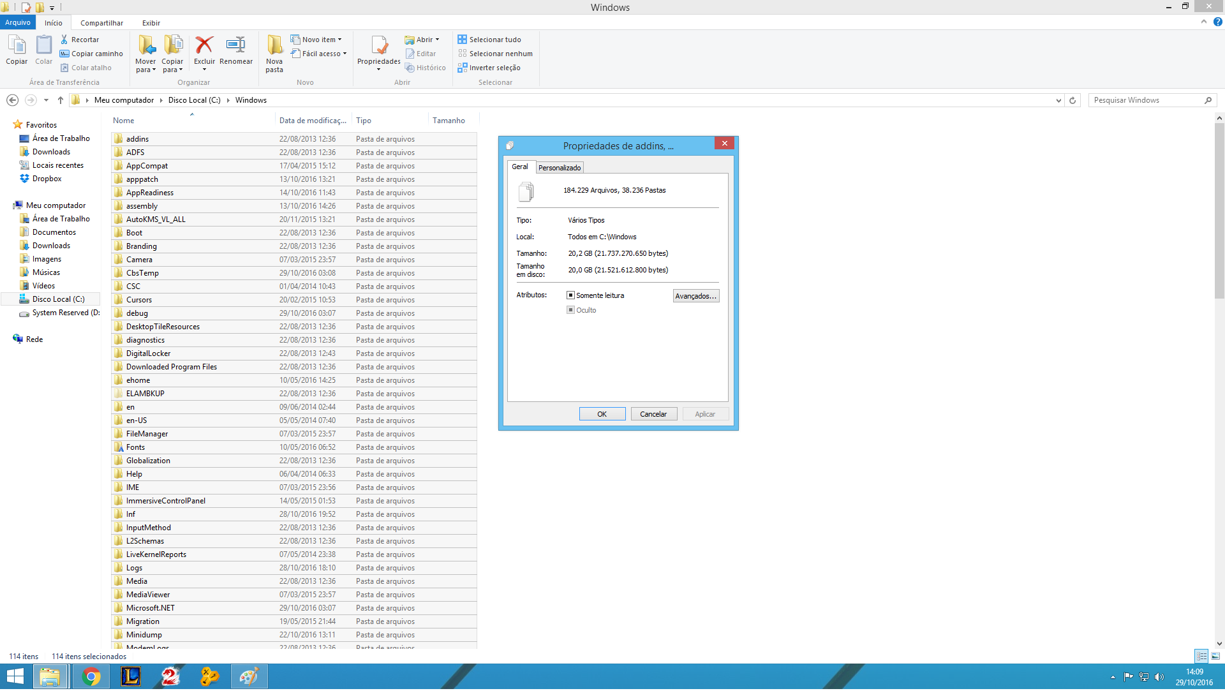1225x691 pixels.
Task: Click Inverter seleção in ribbon
Action: tap(489, 68)
